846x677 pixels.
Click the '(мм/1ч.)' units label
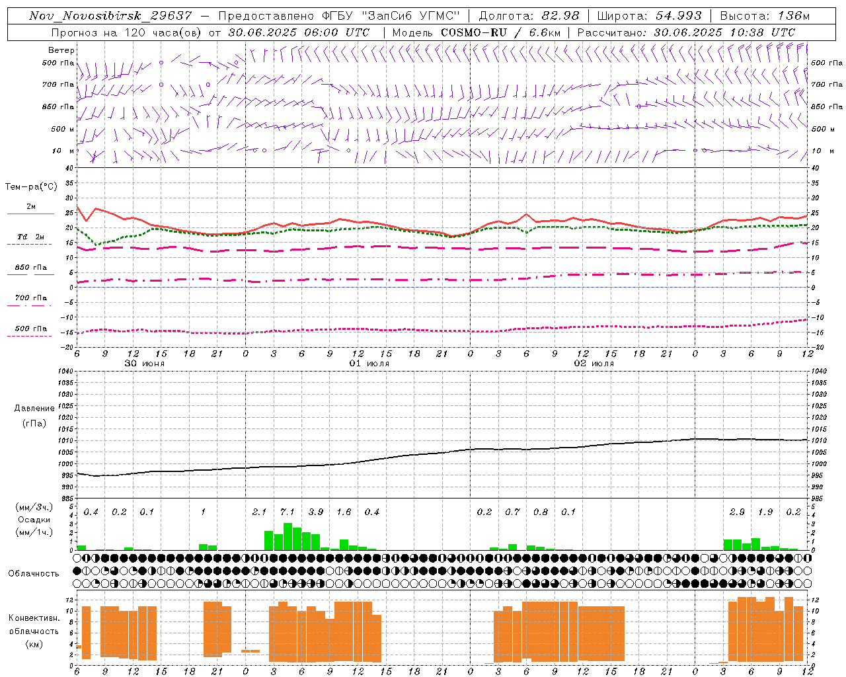(x=33, y=532)
